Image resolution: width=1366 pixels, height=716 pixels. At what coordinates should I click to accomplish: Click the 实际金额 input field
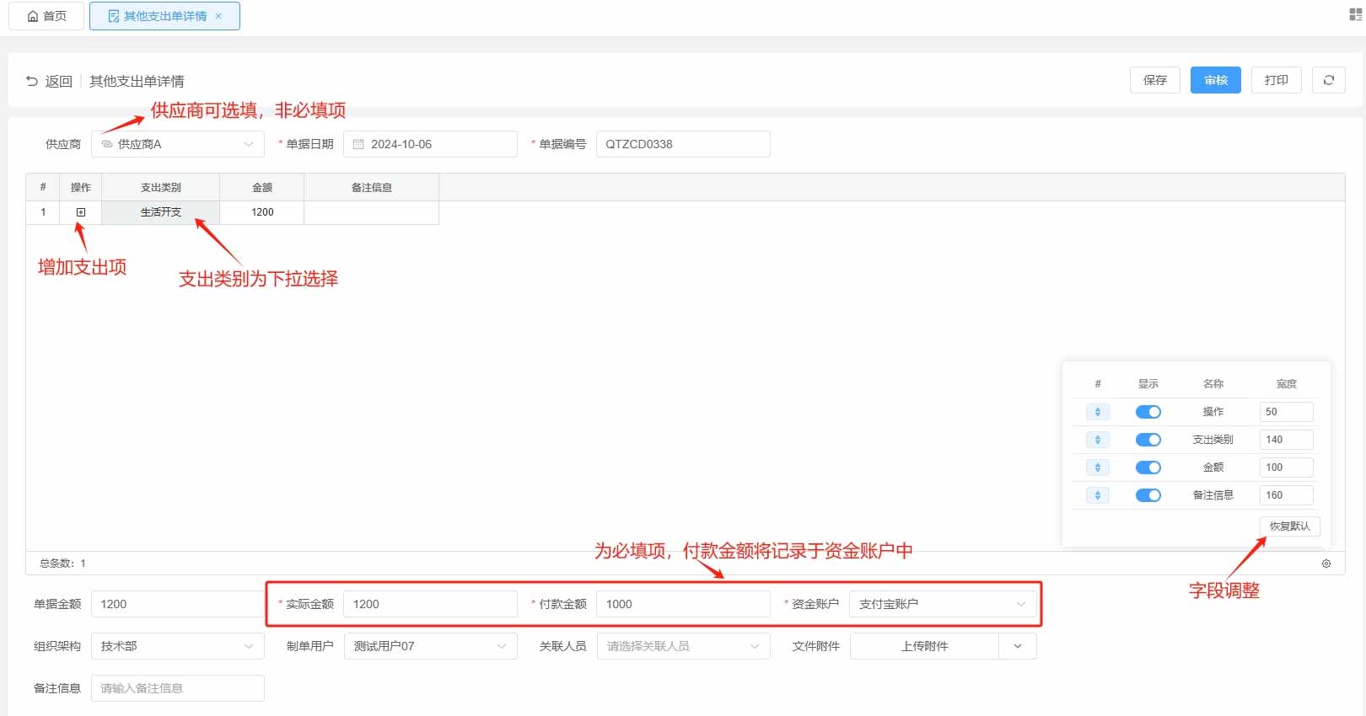pos(431,604)
